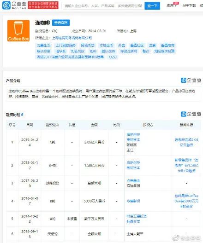Click the blue button beside 连咖啡 title
The image size is (203, 243).
point(61,23)
